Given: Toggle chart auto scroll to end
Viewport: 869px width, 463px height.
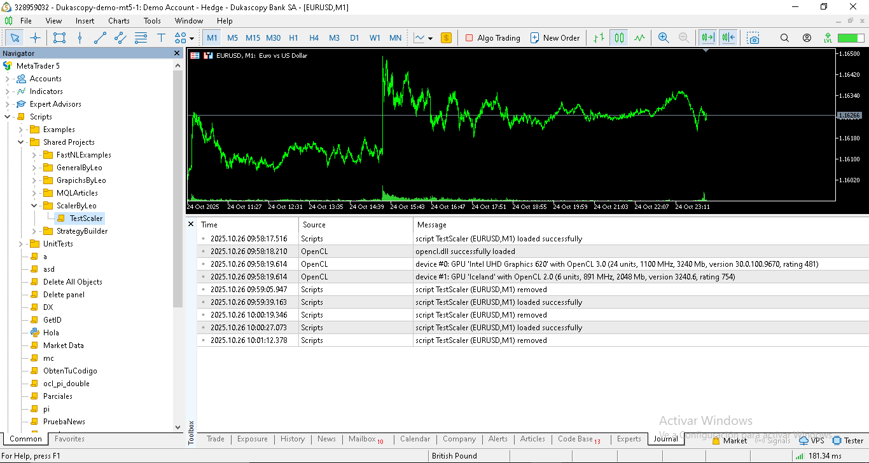Looking at the screenshot, I should click(707, 38).
